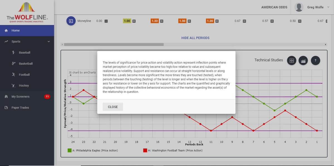The image size is (334, 166).
Task: Click the H badge beside 1.33
Action: click(162, 21)
